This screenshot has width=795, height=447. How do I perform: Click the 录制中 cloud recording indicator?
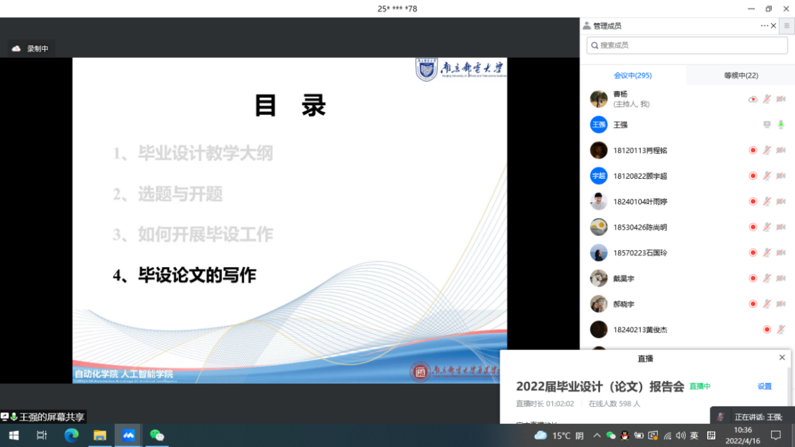coord(31,48)
